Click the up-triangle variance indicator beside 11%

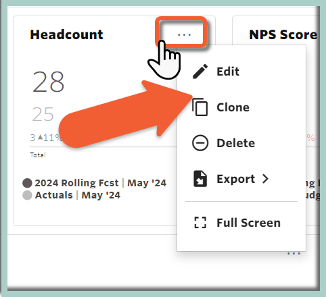[40, 137]
